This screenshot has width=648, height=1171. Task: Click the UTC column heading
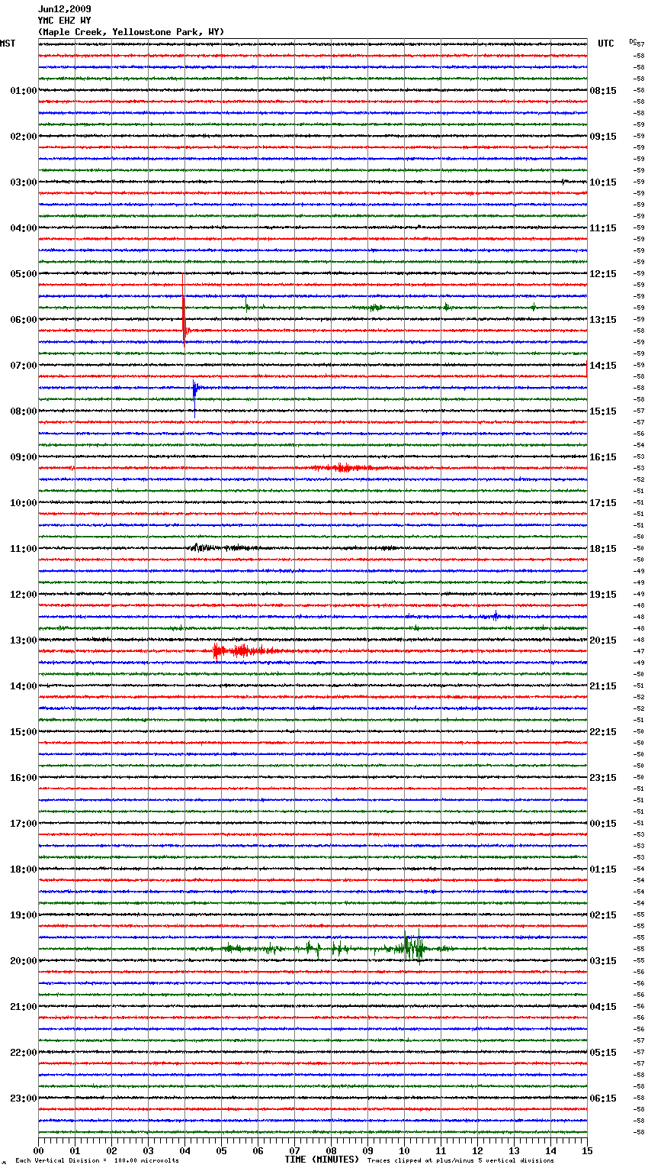tap(606, 44)
